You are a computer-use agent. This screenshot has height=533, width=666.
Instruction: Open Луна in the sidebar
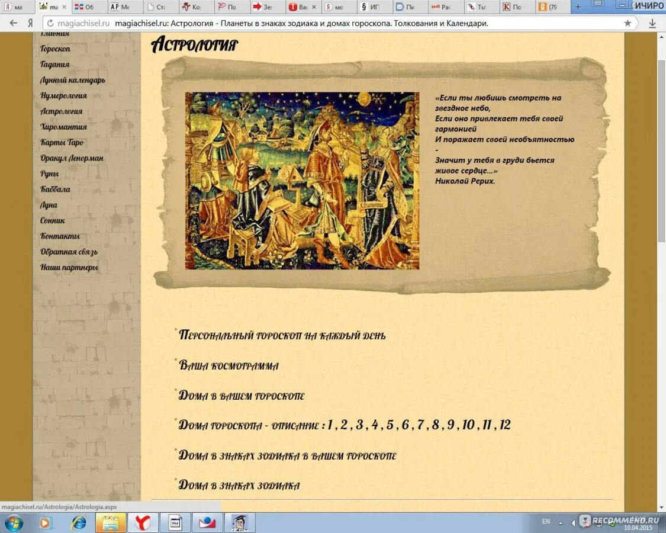(x=49, y=205)
